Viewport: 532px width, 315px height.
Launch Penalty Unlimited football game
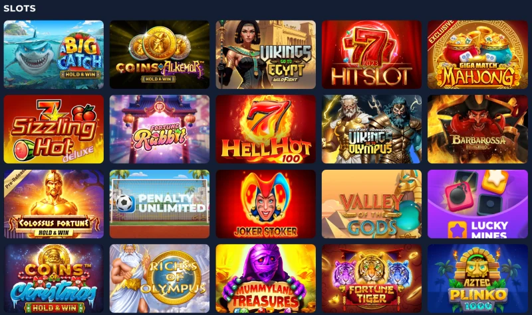(160, 204)
